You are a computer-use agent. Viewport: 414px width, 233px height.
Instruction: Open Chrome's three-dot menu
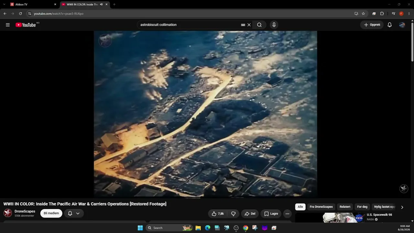click(x=409, y=14)
